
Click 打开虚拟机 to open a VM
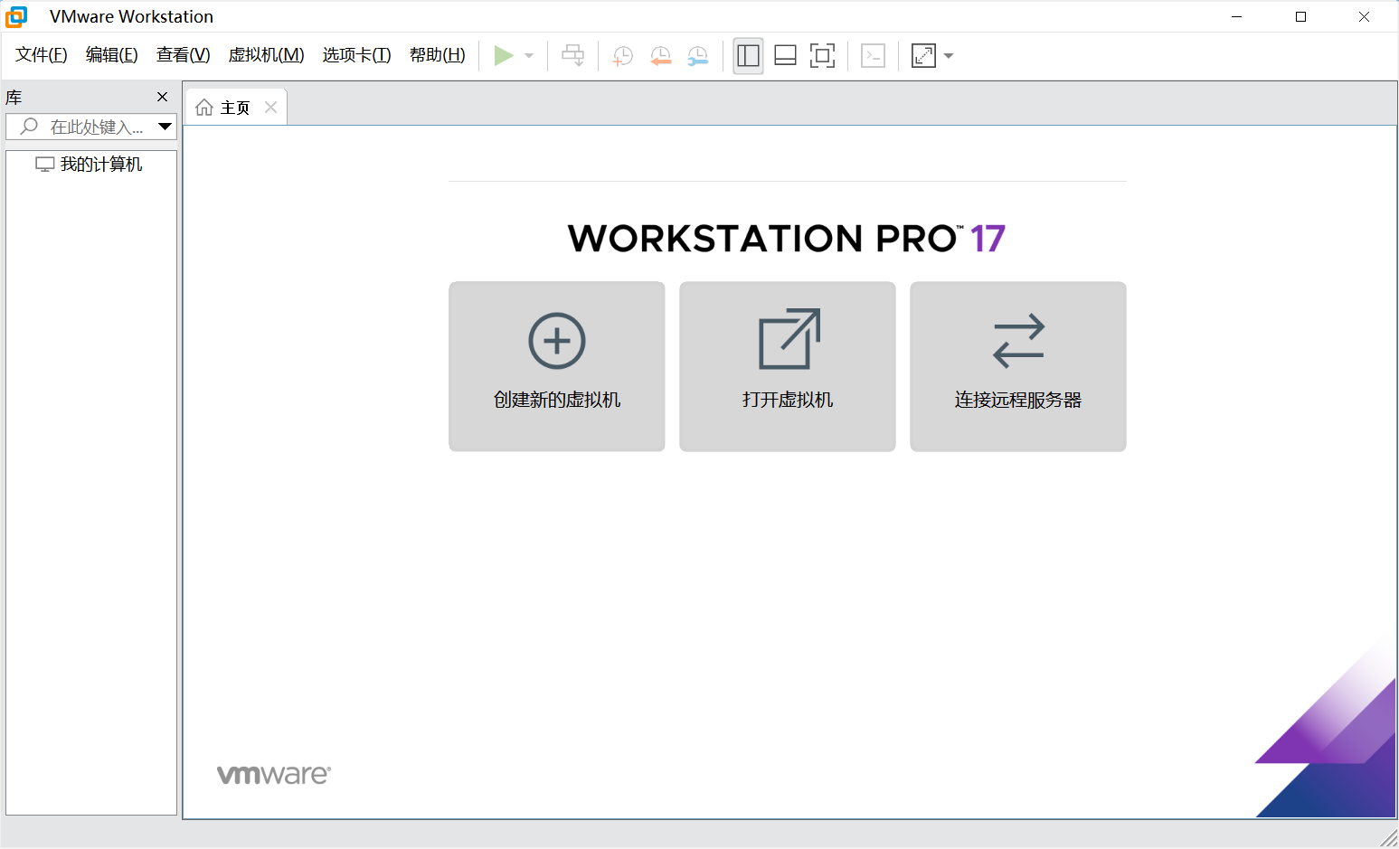pos(787,366)
